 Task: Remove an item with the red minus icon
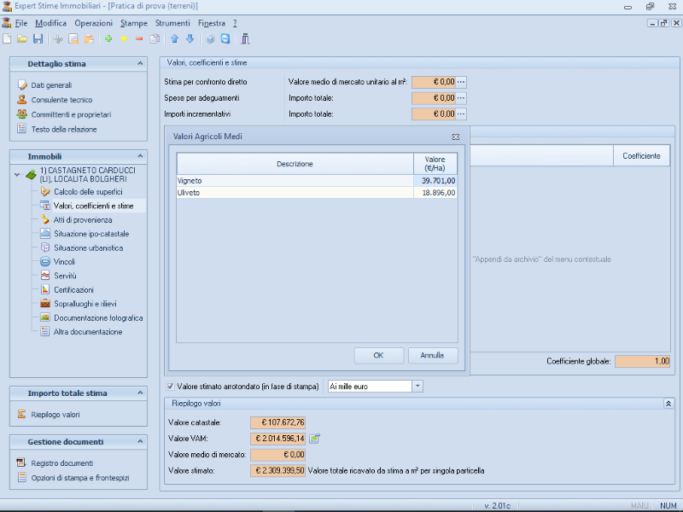[139, 39]
